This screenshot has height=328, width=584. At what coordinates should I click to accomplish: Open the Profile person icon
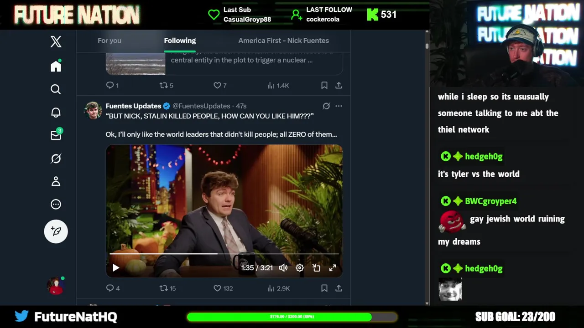point(56,181)
